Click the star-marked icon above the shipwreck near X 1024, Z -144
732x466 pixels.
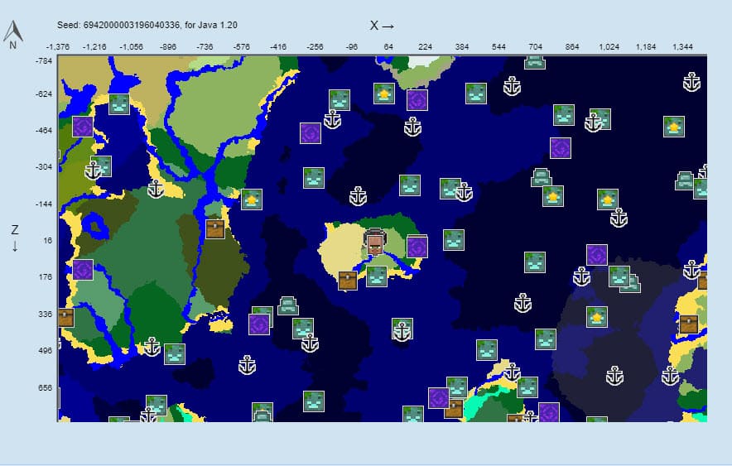point(608,199)
